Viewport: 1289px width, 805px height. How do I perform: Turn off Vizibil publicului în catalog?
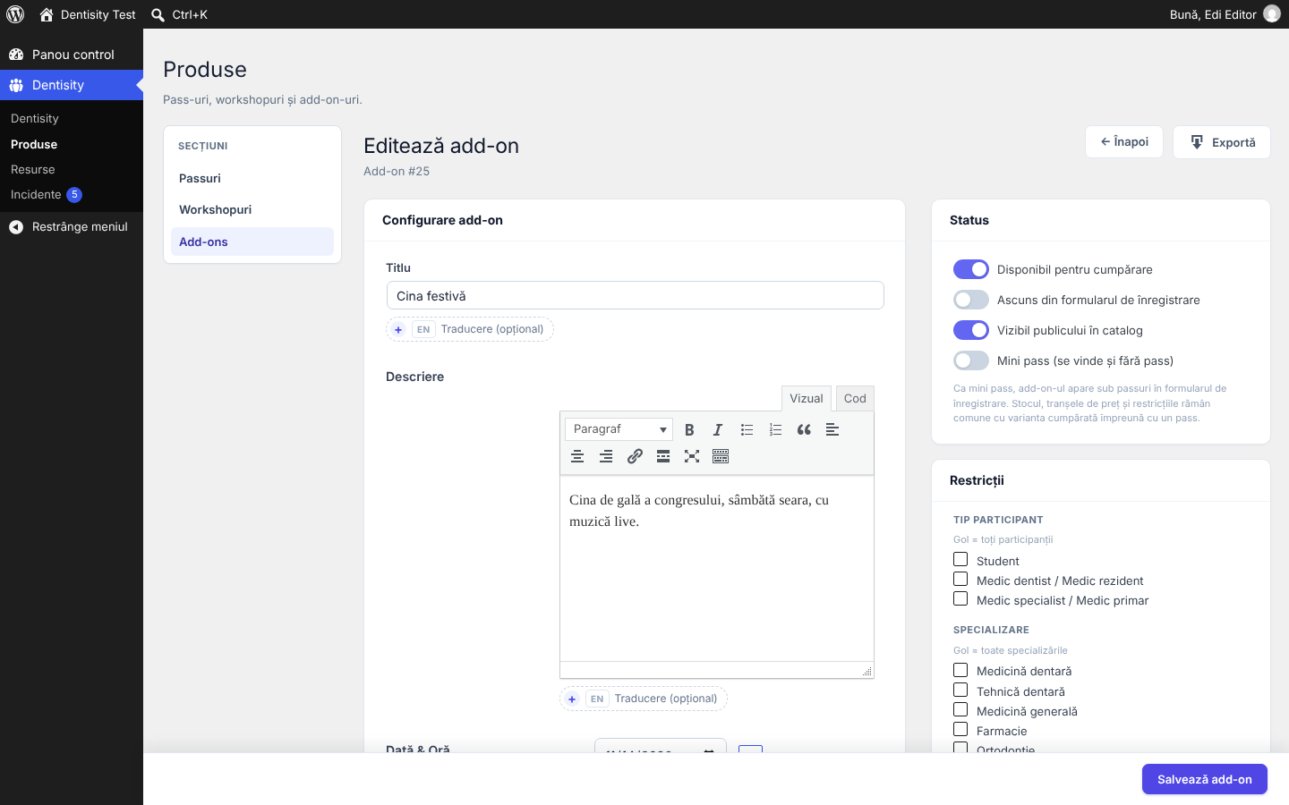(971, 330)
